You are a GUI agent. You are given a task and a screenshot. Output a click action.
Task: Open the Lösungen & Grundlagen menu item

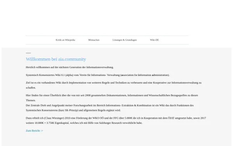point(125,40)
